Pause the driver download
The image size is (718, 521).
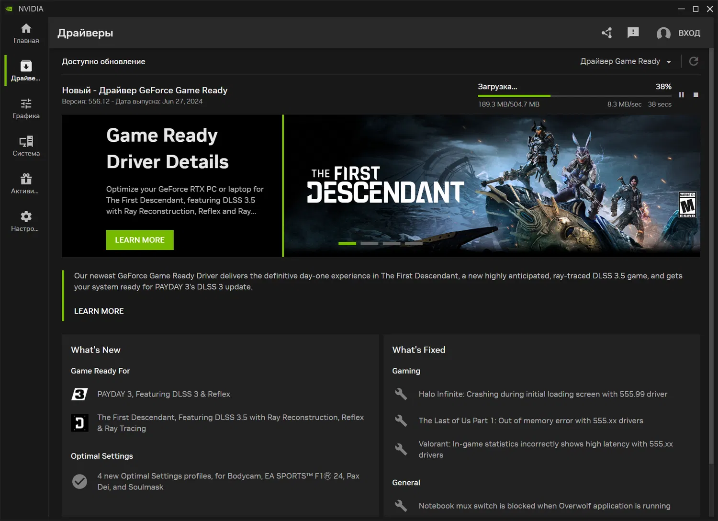(x=681, y=95)
